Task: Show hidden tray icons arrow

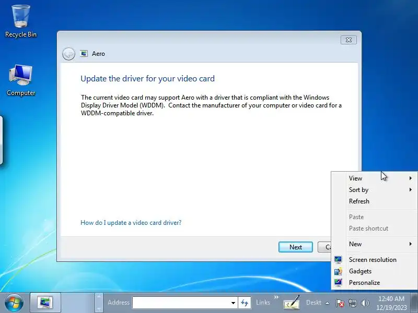Action: pos(328,303)
